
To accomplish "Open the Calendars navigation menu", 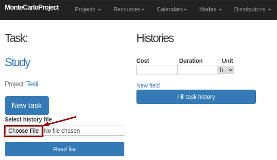I will [x=172, y=9].
